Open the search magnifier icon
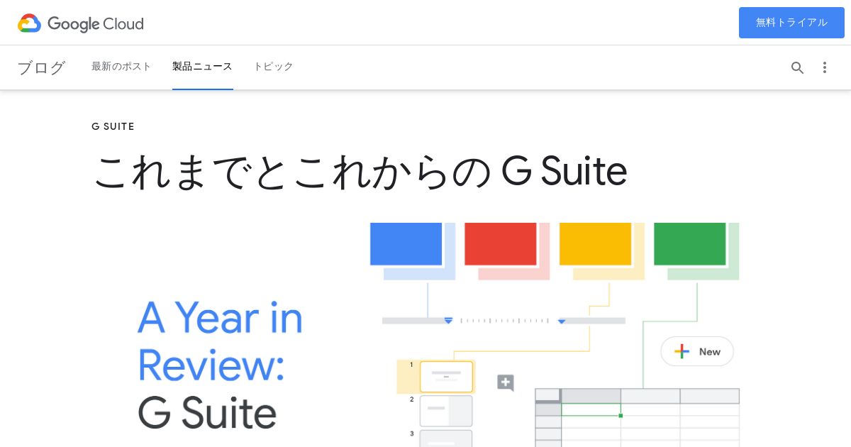This screenshot has width=851, height=447. pyautogui.click(x=798, y=67)
